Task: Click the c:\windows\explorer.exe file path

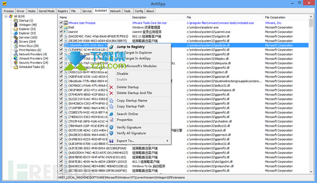Action: click(203, 28)
